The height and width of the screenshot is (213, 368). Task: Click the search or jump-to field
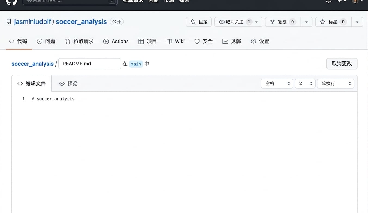click(x=70, y=2)
